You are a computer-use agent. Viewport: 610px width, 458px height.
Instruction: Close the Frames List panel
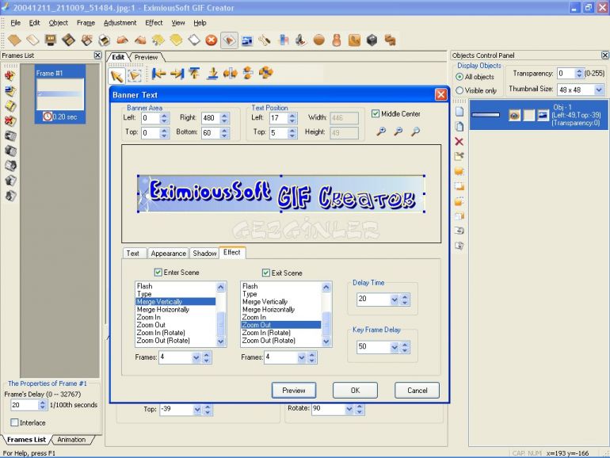click(98, 55)
